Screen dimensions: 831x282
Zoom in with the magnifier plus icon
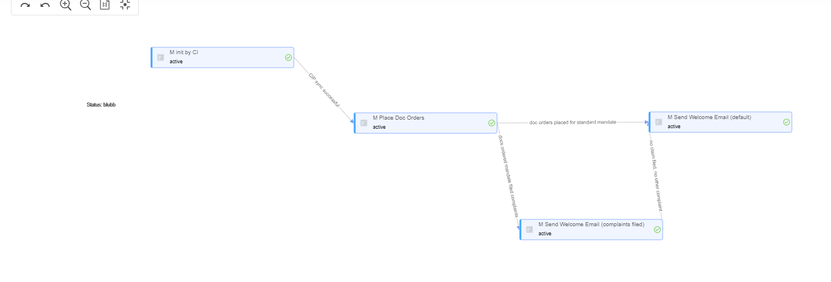[66, 5]
